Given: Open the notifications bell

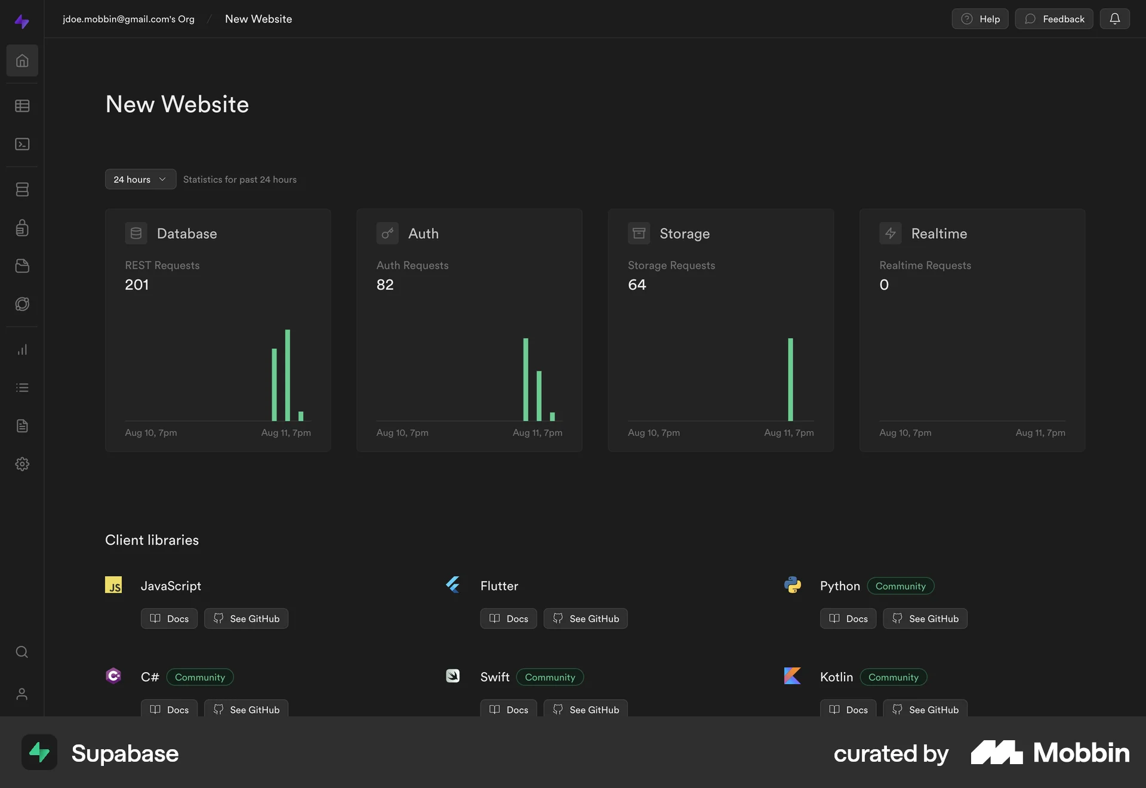Looking at the screenshot, I should pyautogui.click(x=1115, y=19).
